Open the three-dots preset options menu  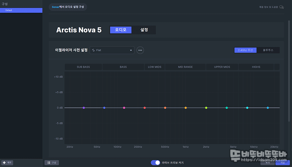click(140, 50)
